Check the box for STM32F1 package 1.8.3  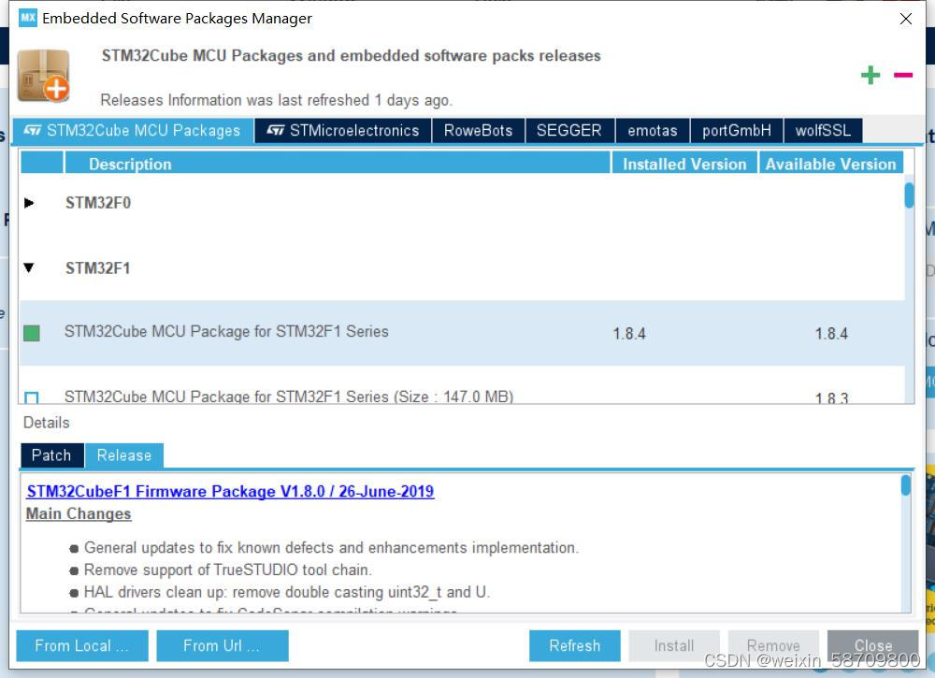[32, 397]
